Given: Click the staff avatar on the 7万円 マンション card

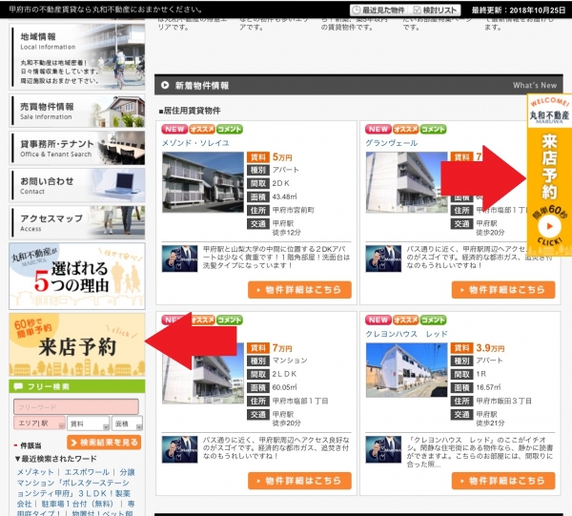Looking at the screenshot, I should click(x=179, y=449).
